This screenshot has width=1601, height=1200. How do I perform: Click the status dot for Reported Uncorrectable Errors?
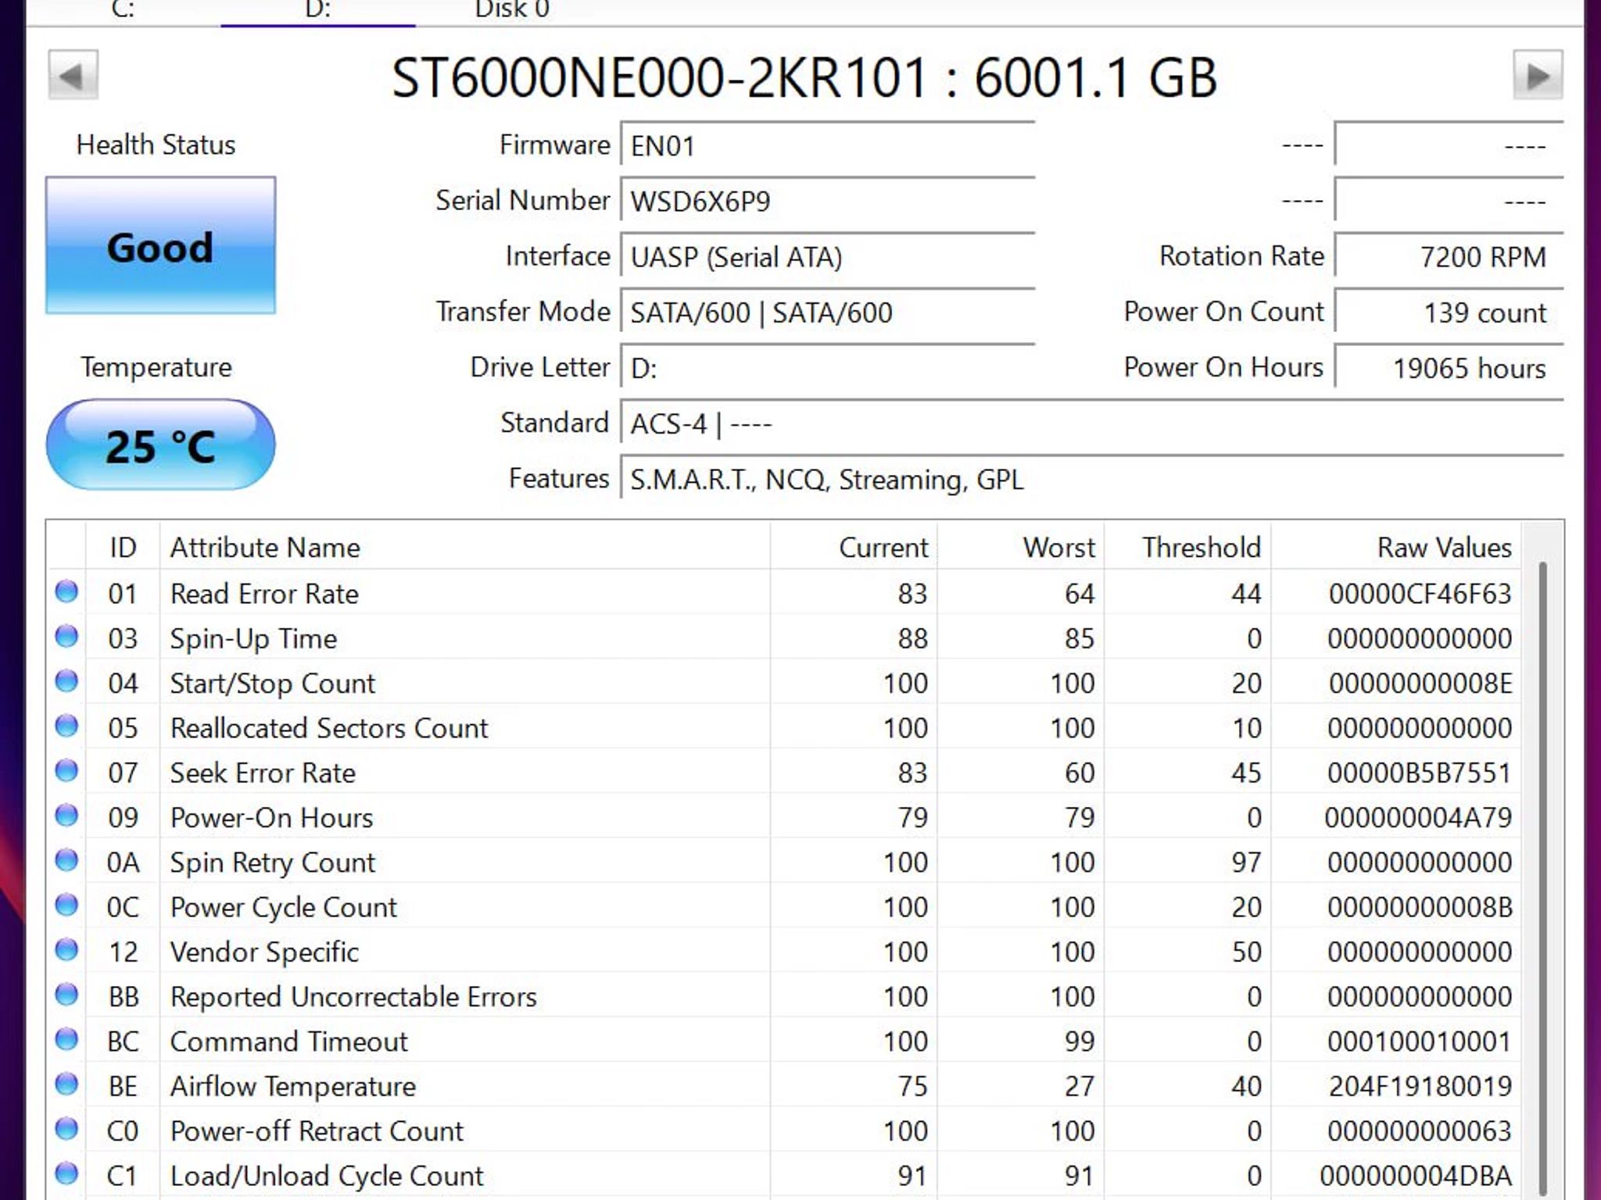(x=66, y=995)
